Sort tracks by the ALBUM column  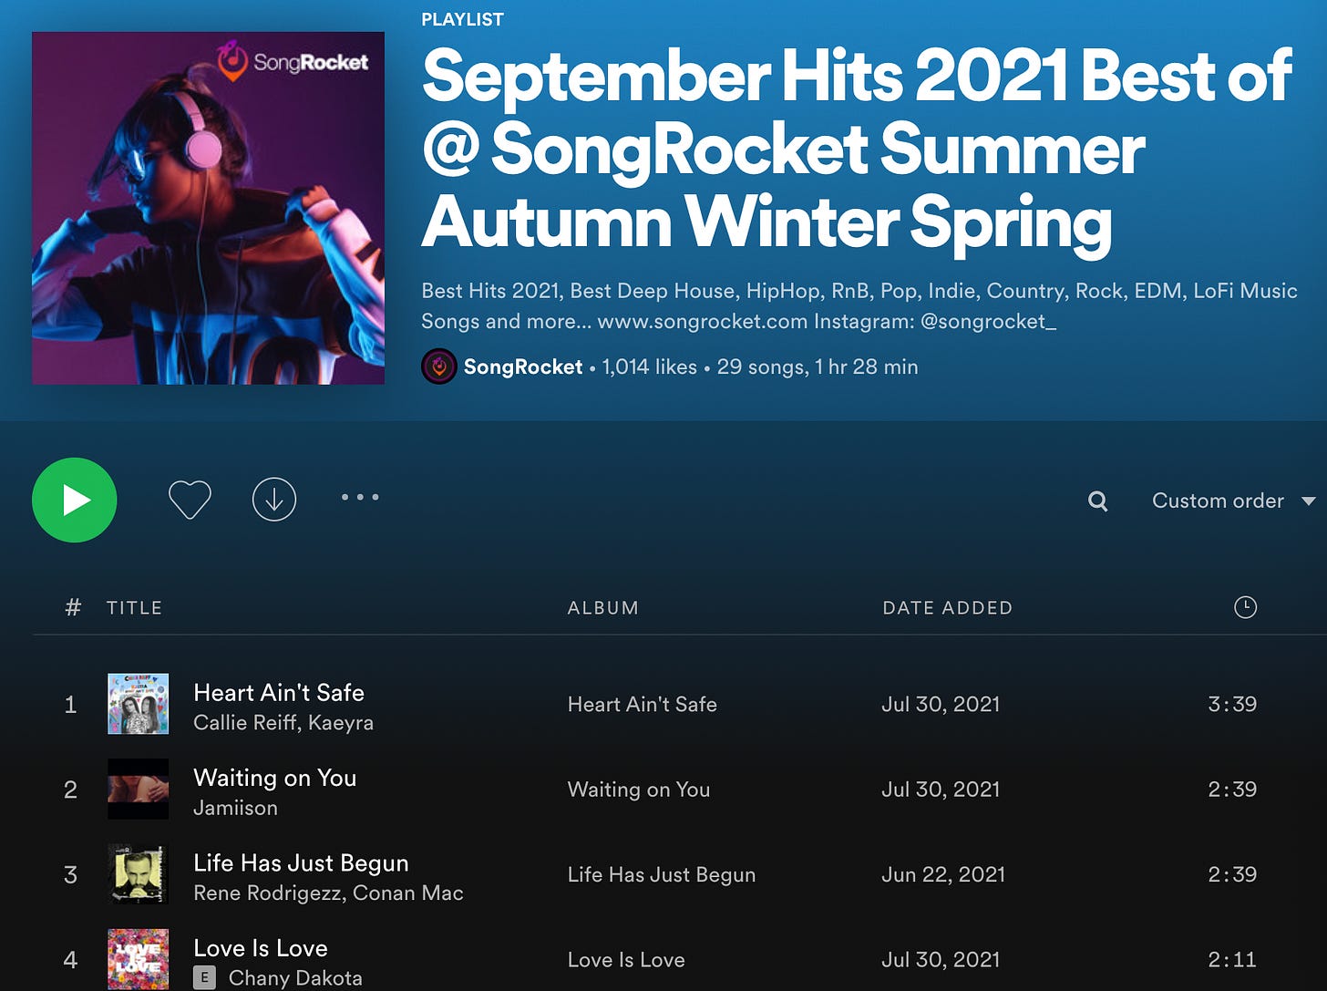point(602,608)
